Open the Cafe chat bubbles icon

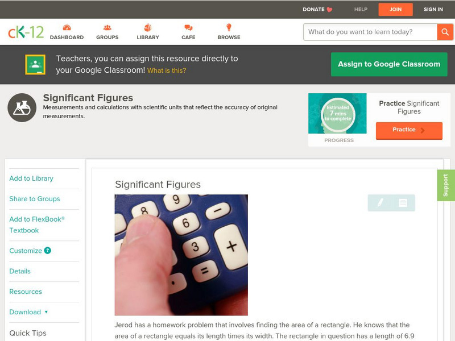188,27
